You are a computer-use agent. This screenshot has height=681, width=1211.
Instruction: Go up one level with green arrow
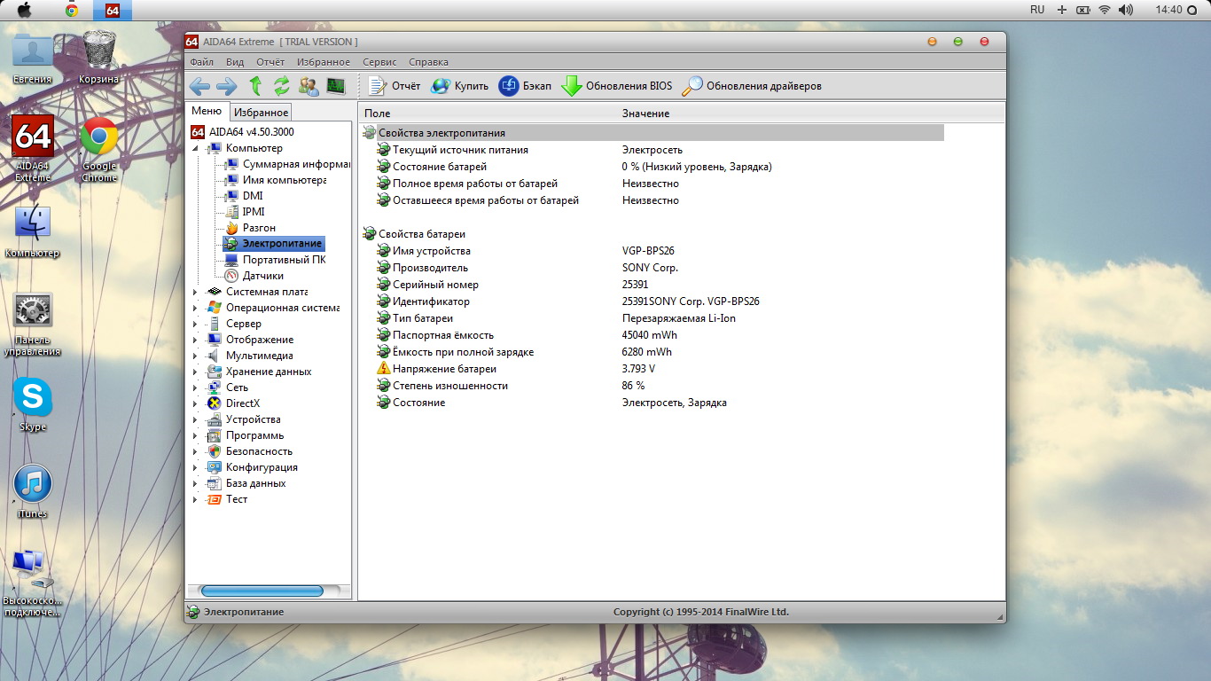255,86
